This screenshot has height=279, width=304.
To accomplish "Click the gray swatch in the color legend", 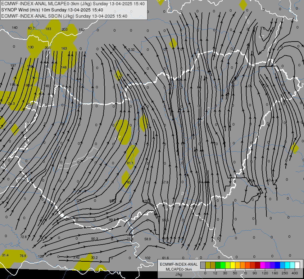I will (203, 265).
